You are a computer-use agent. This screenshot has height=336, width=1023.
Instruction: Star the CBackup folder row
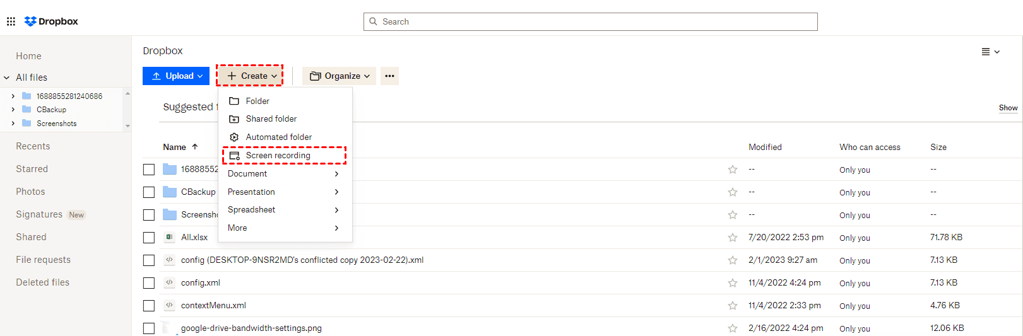tap(732, 192)
